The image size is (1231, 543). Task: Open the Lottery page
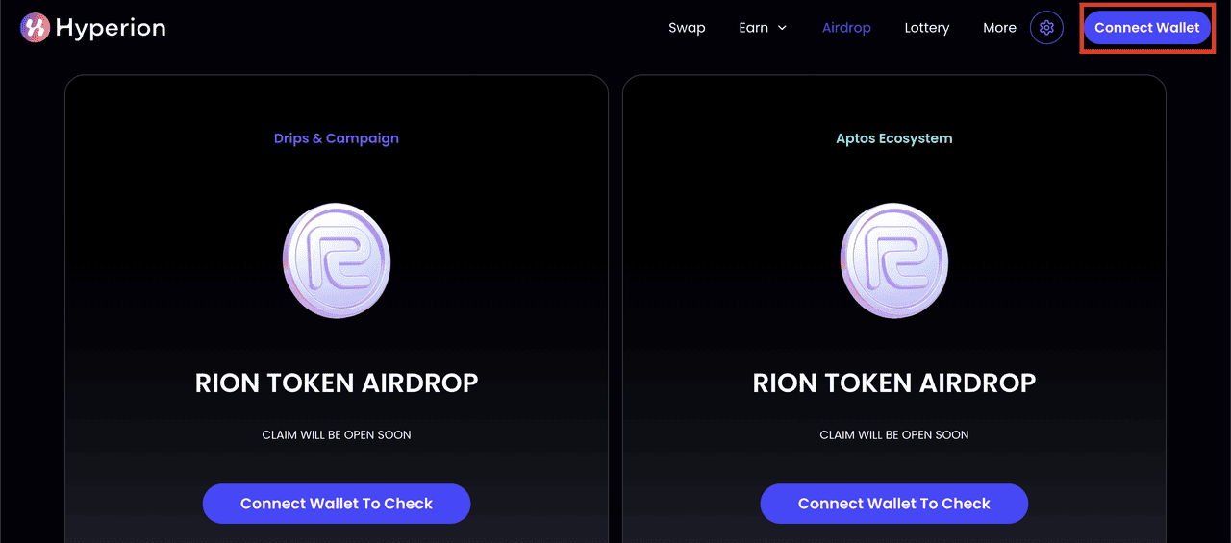click(x=926, y=28)
